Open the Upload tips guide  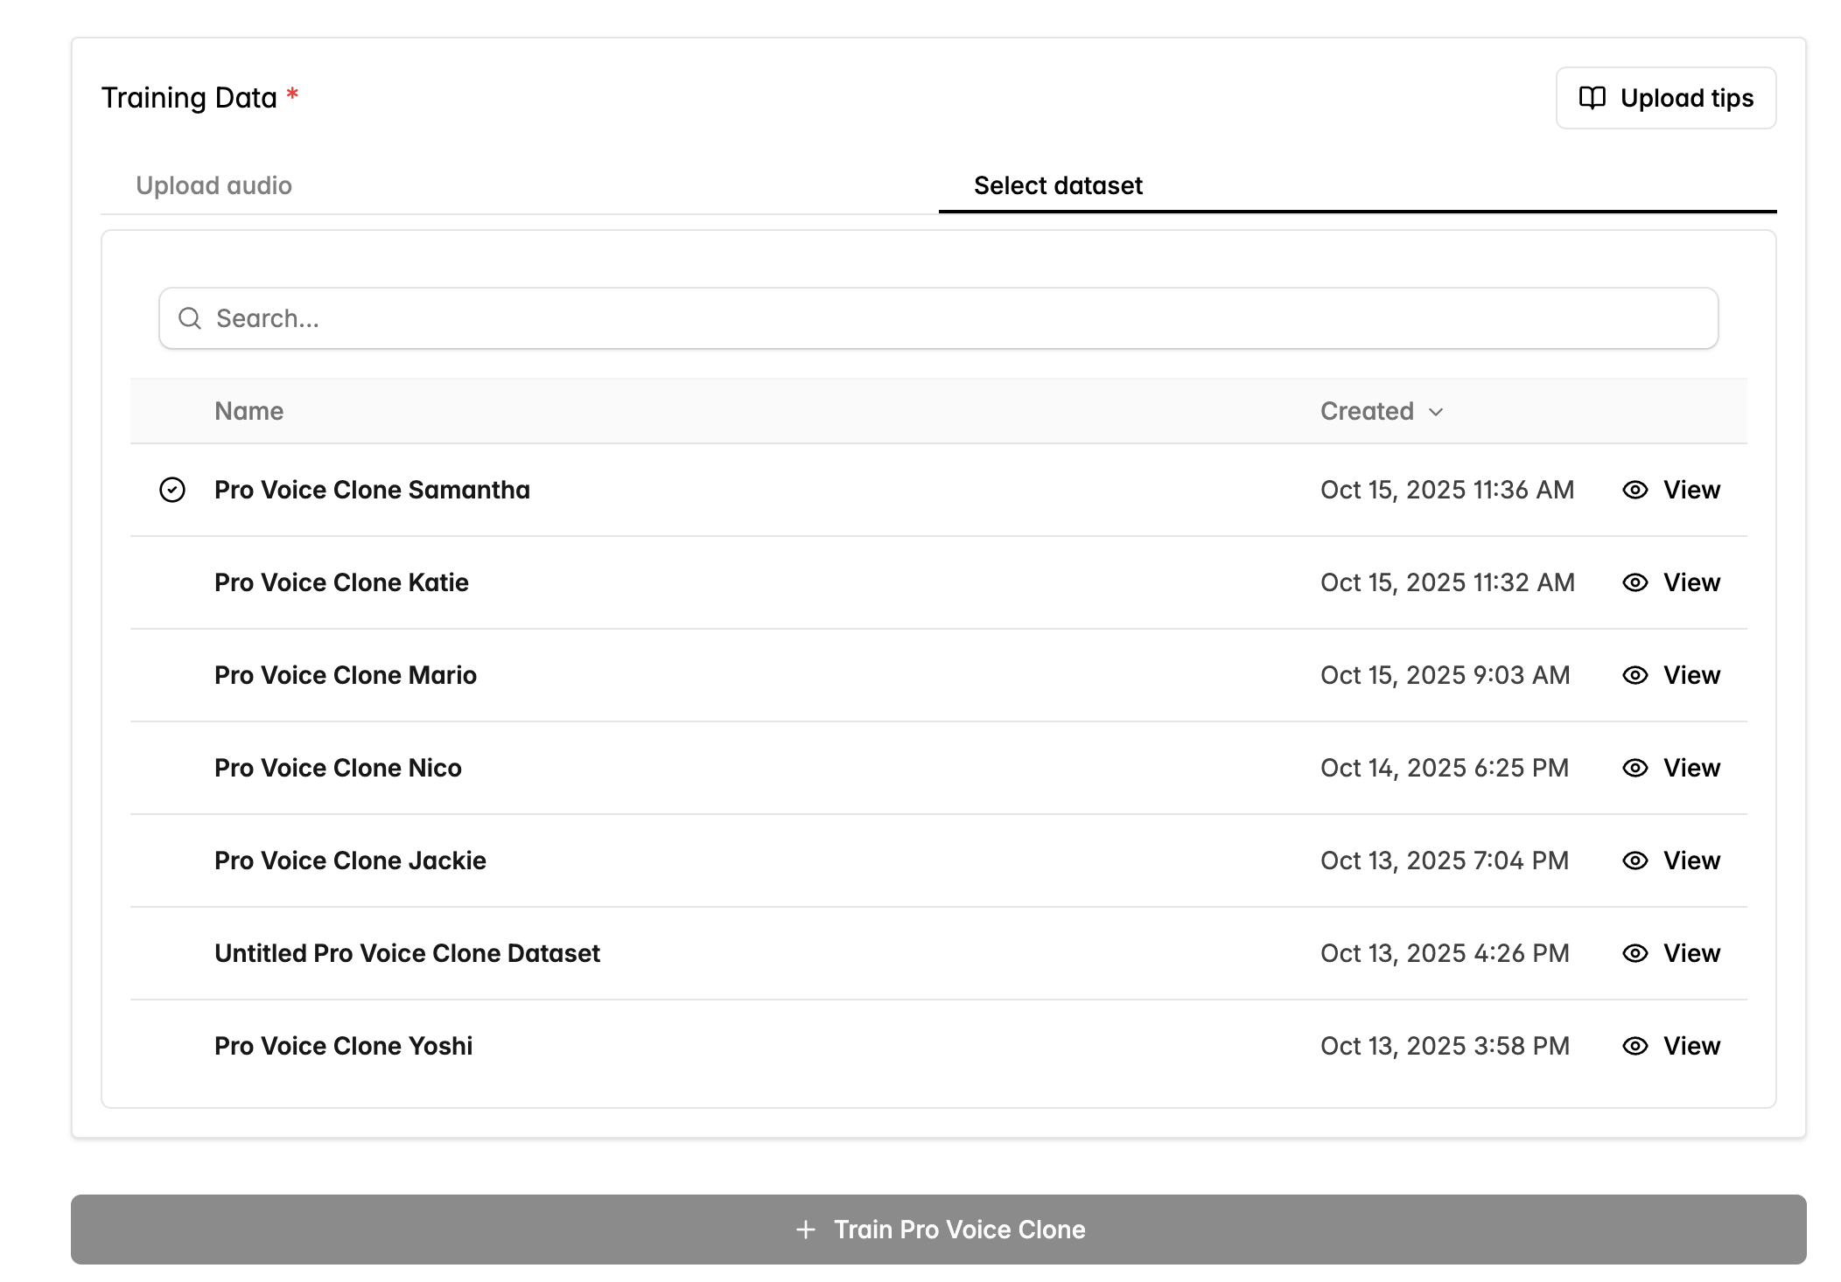1665,98
